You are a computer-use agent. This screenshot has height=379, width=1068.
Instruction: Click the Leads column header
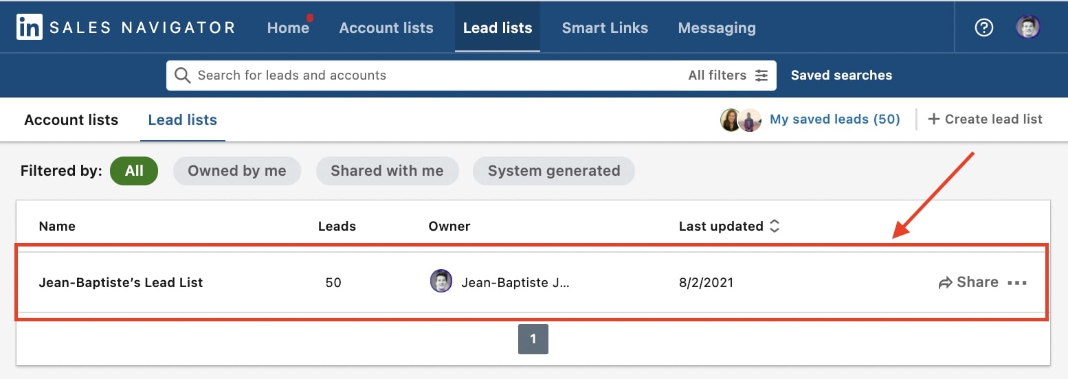click(x=337, y=226)
